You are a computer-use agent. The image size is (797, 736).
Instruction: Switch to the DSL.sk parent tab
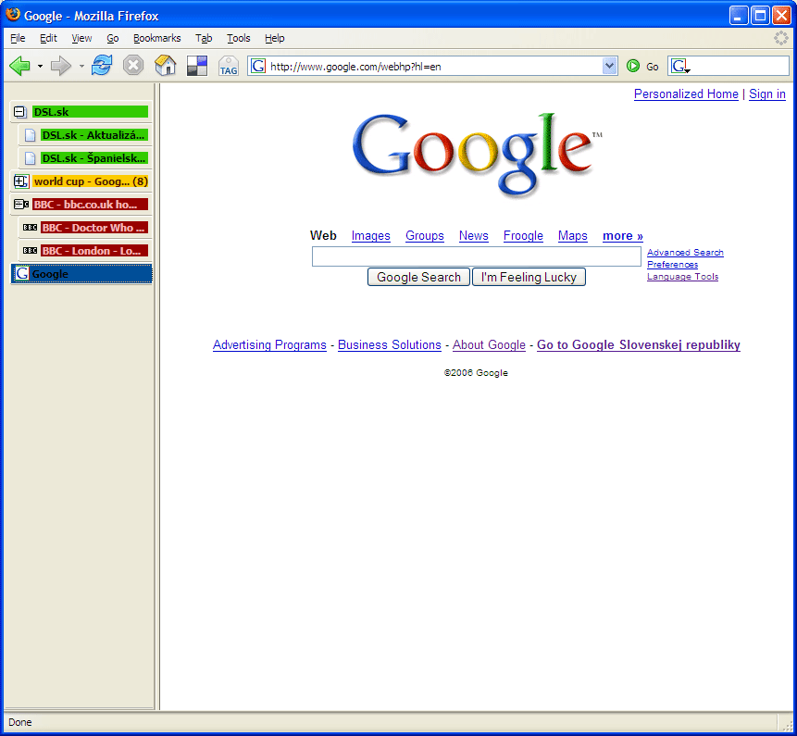tap(81, 112)
